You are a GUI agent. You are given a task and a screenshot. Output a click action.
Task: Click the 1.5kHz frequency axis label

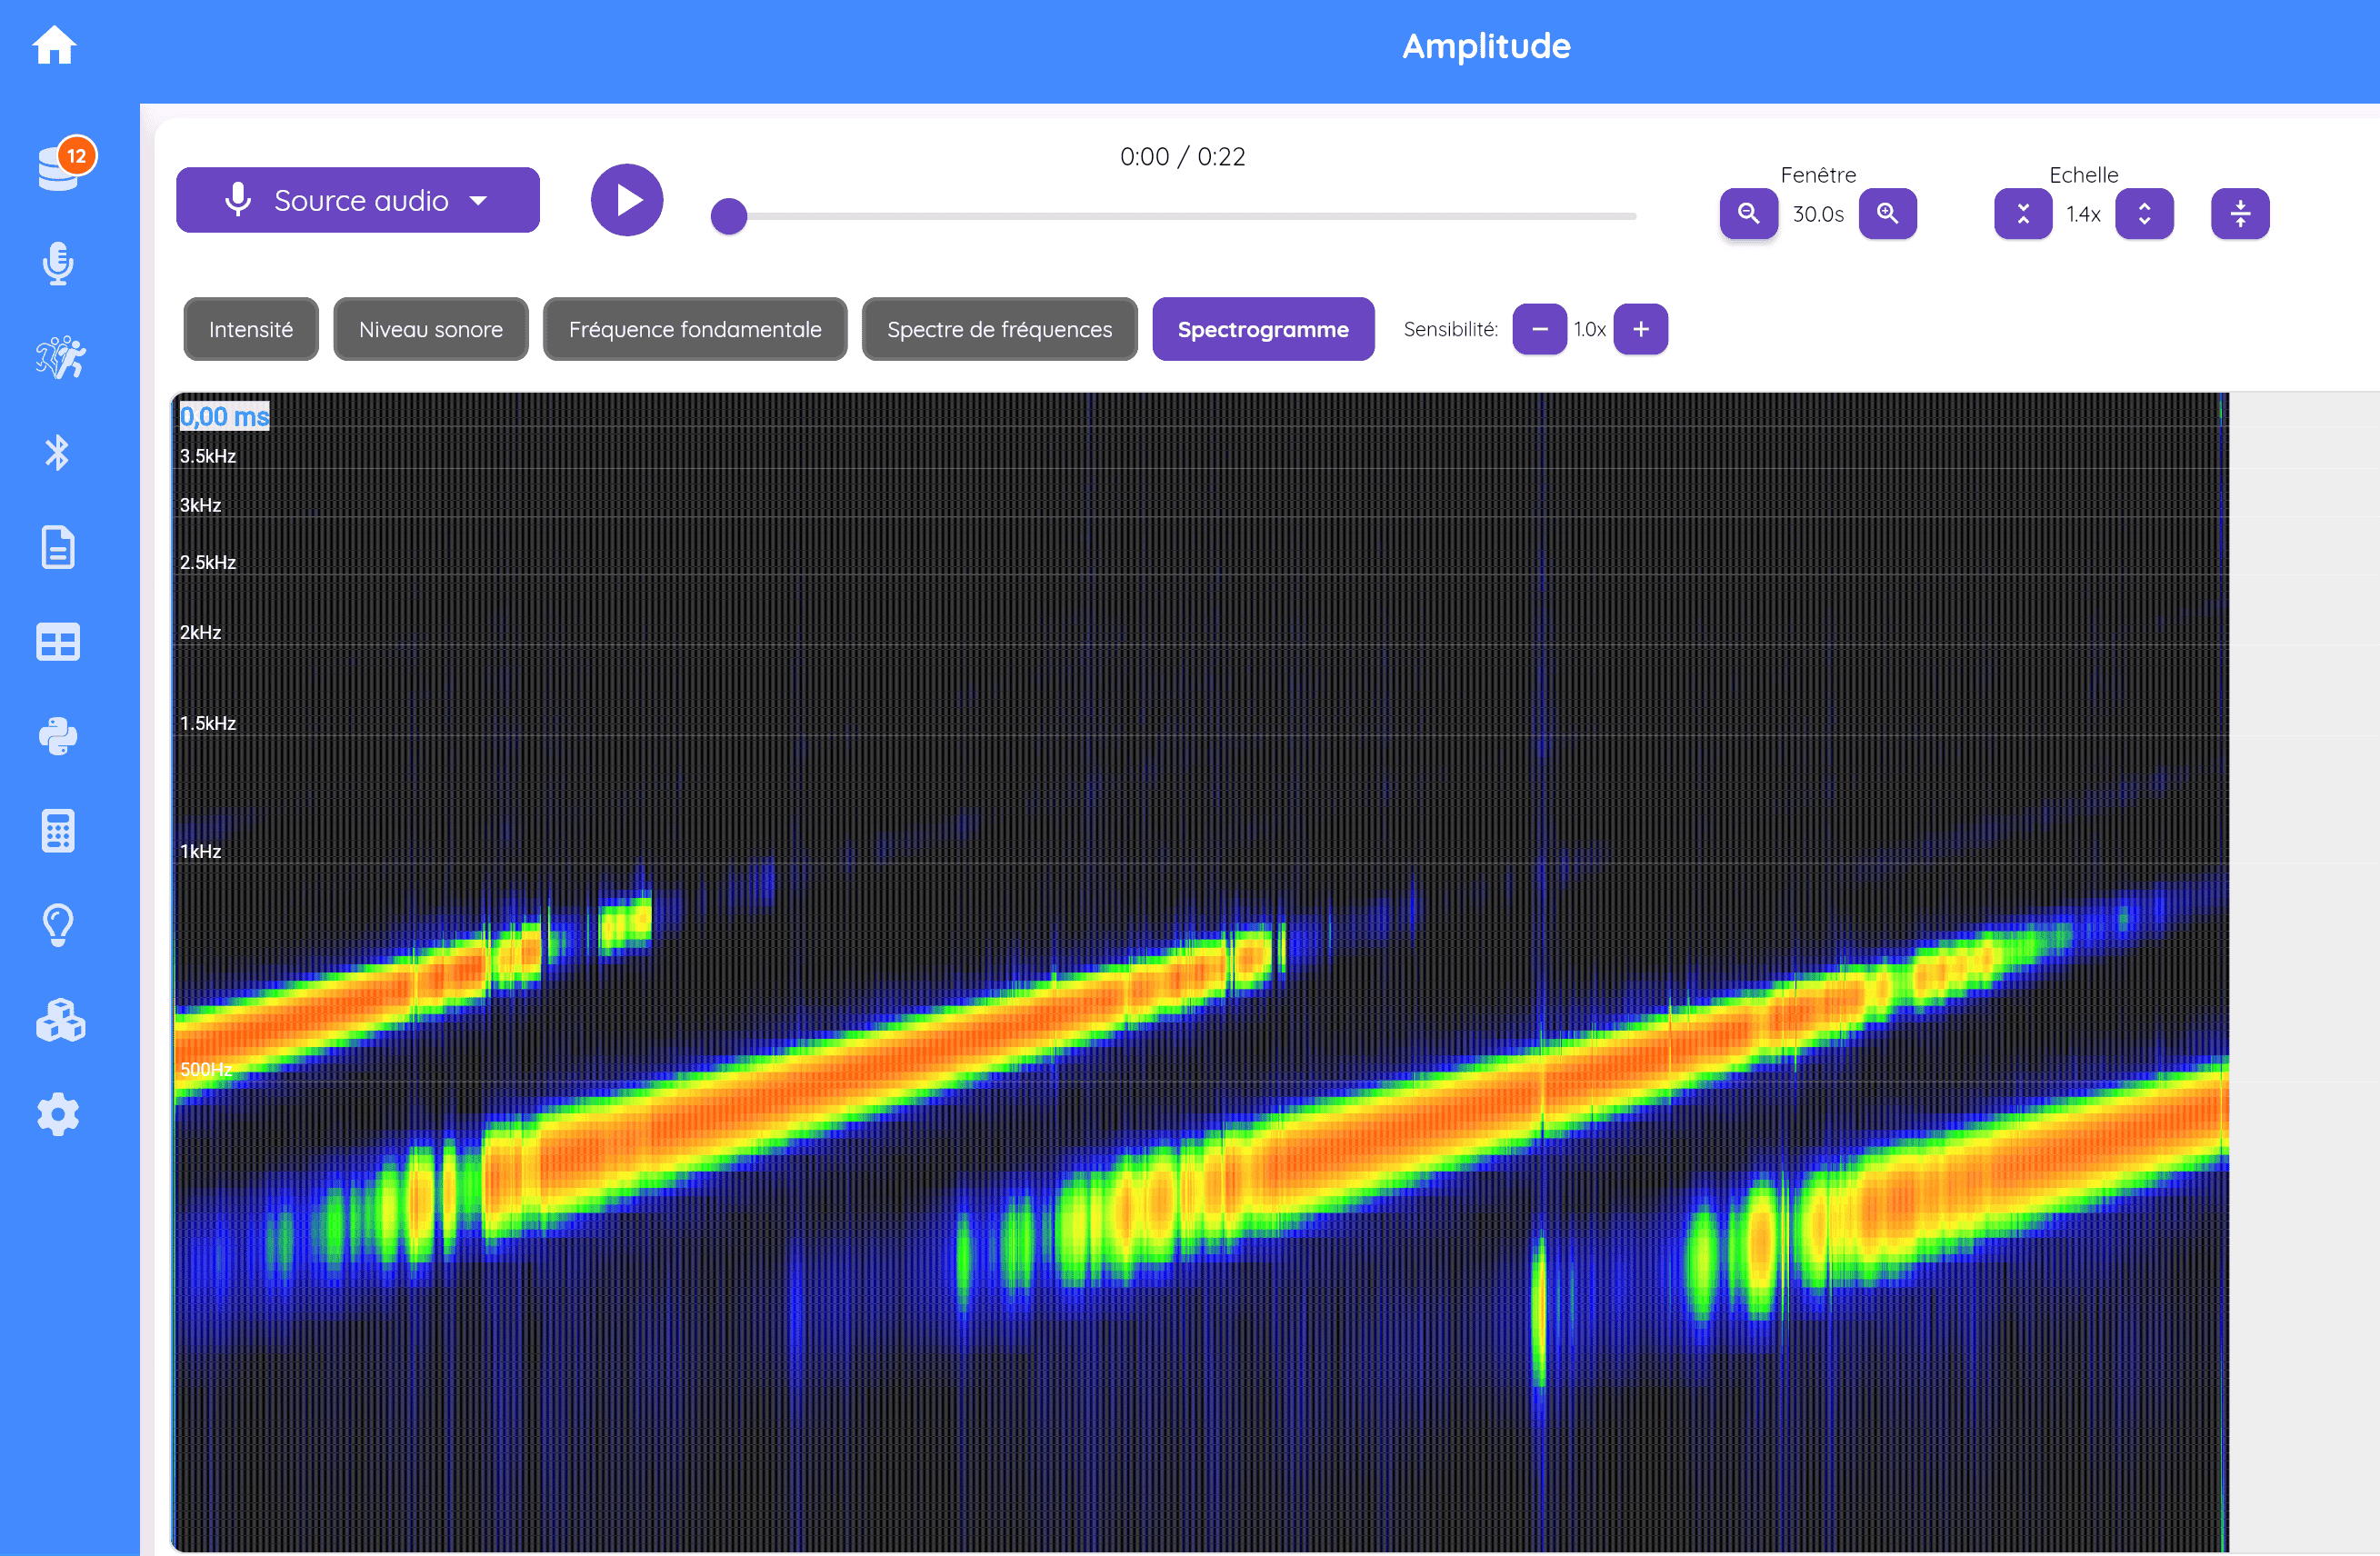tap(208, 723)
